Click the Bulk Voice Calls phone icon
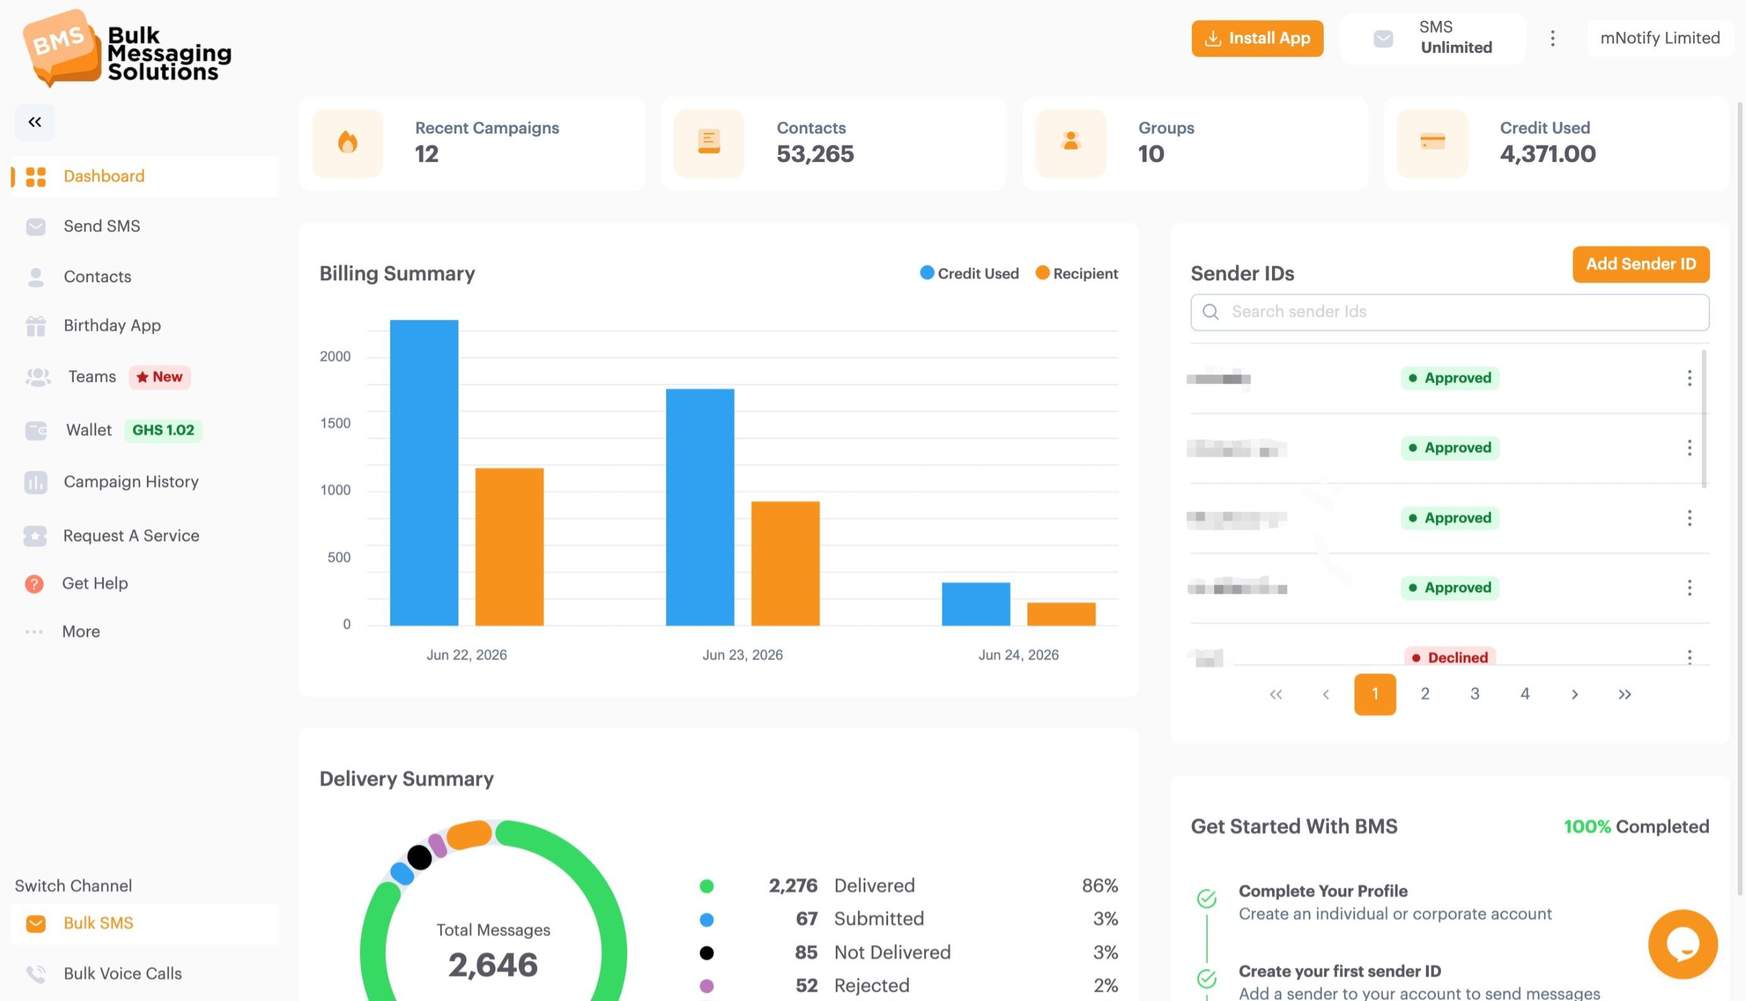The image size is (1746, 1001). pyautogui.click(x=36, y=974)
